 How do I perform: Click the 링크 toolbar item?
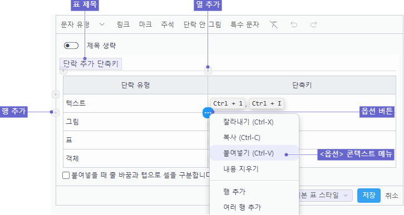pyautogui.click(x=123, y=24)
